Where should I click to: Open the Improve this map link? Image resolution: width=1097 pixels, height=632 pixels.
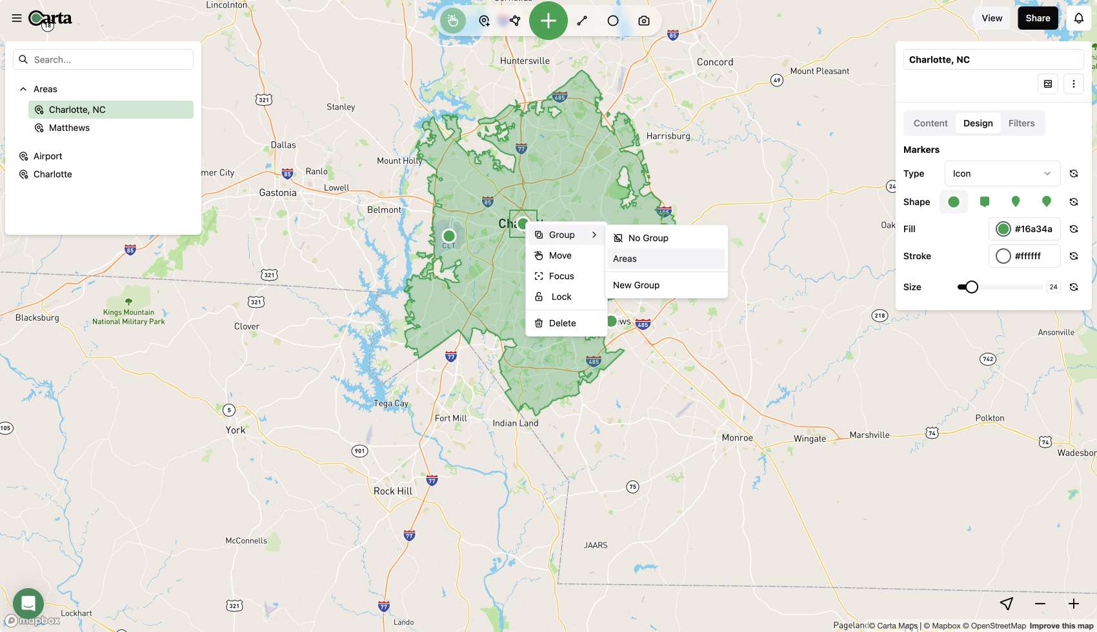pyautogui.click(x=1061, y=625)
